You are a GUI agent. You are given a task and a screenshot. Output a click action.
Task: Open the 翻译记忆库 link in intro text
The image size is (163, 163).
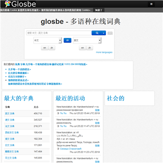point(58,64)
